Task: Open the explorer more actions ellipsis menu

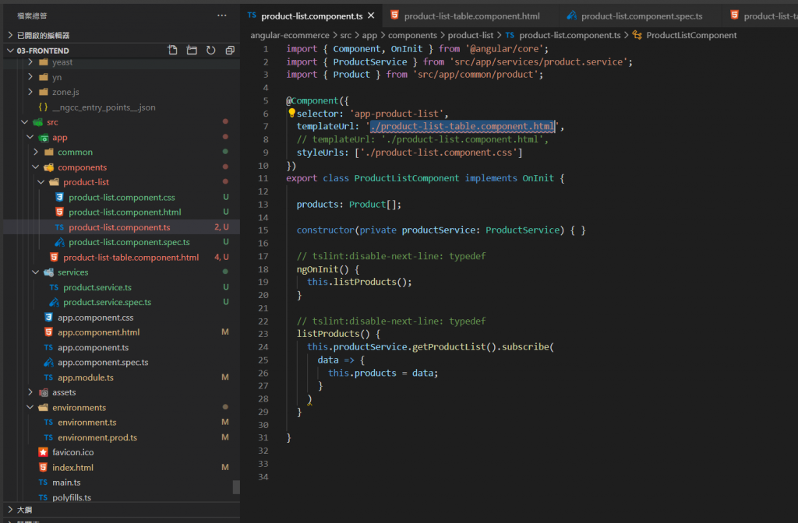Action: coord(222,16)
